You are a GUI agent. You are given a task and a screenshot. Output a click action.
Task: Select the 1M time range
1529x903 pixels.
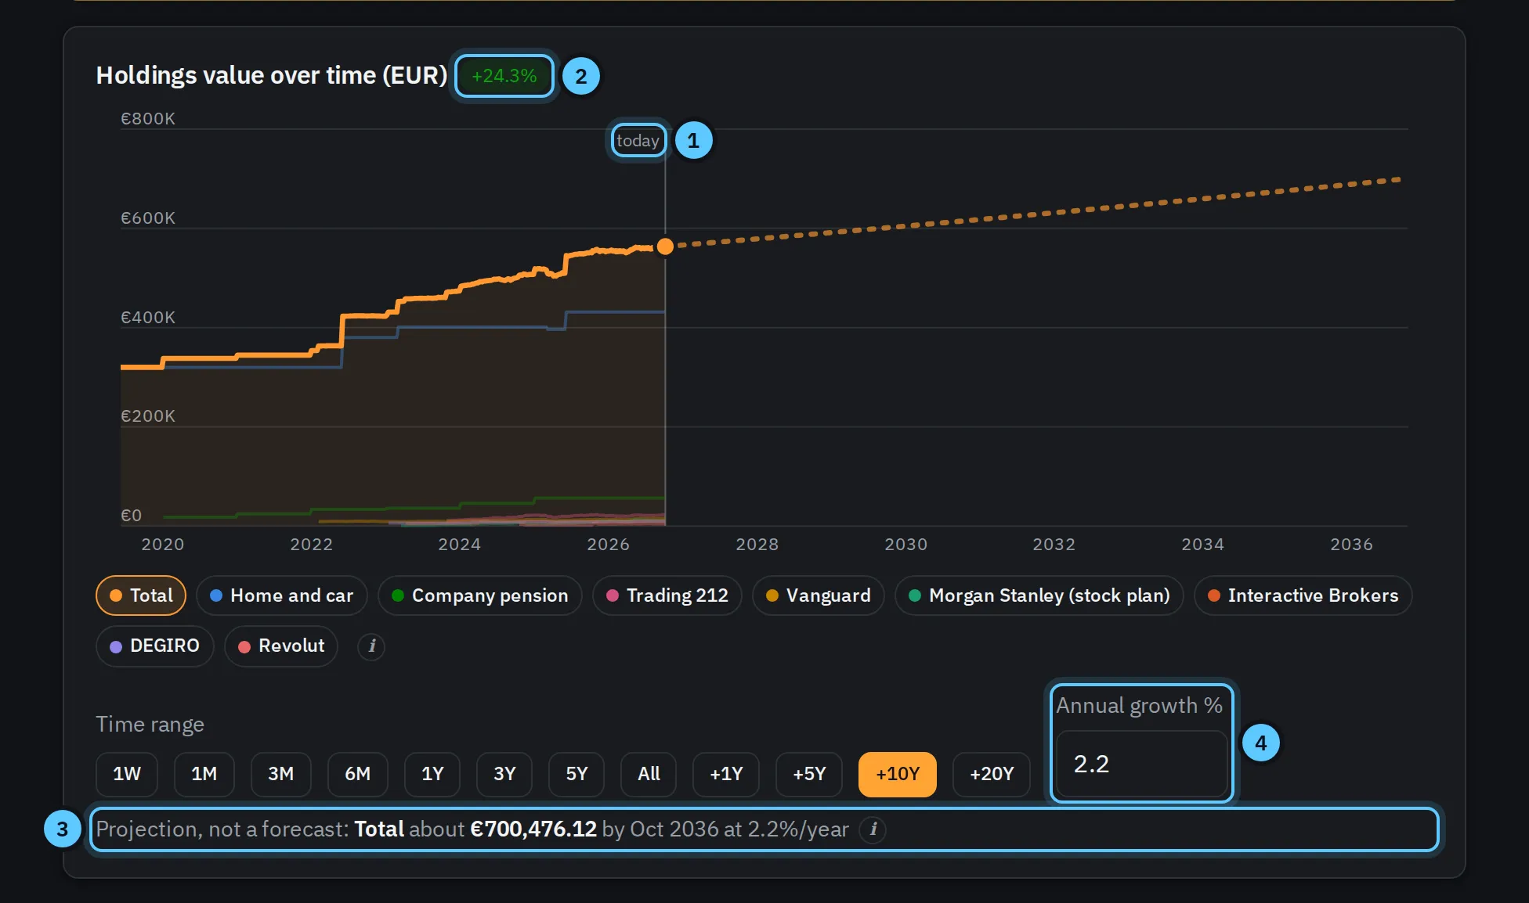click(x=204, y=775)
